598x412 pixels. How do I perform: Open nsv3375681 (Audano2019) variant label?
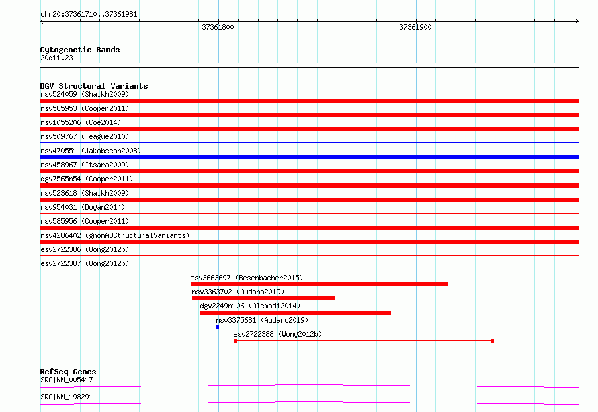pos(262,320)
